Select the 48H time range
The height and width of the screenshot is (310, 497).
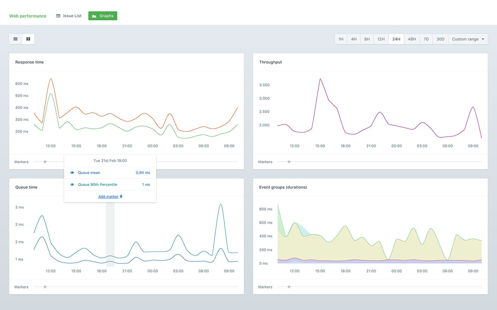pos(412,39)
